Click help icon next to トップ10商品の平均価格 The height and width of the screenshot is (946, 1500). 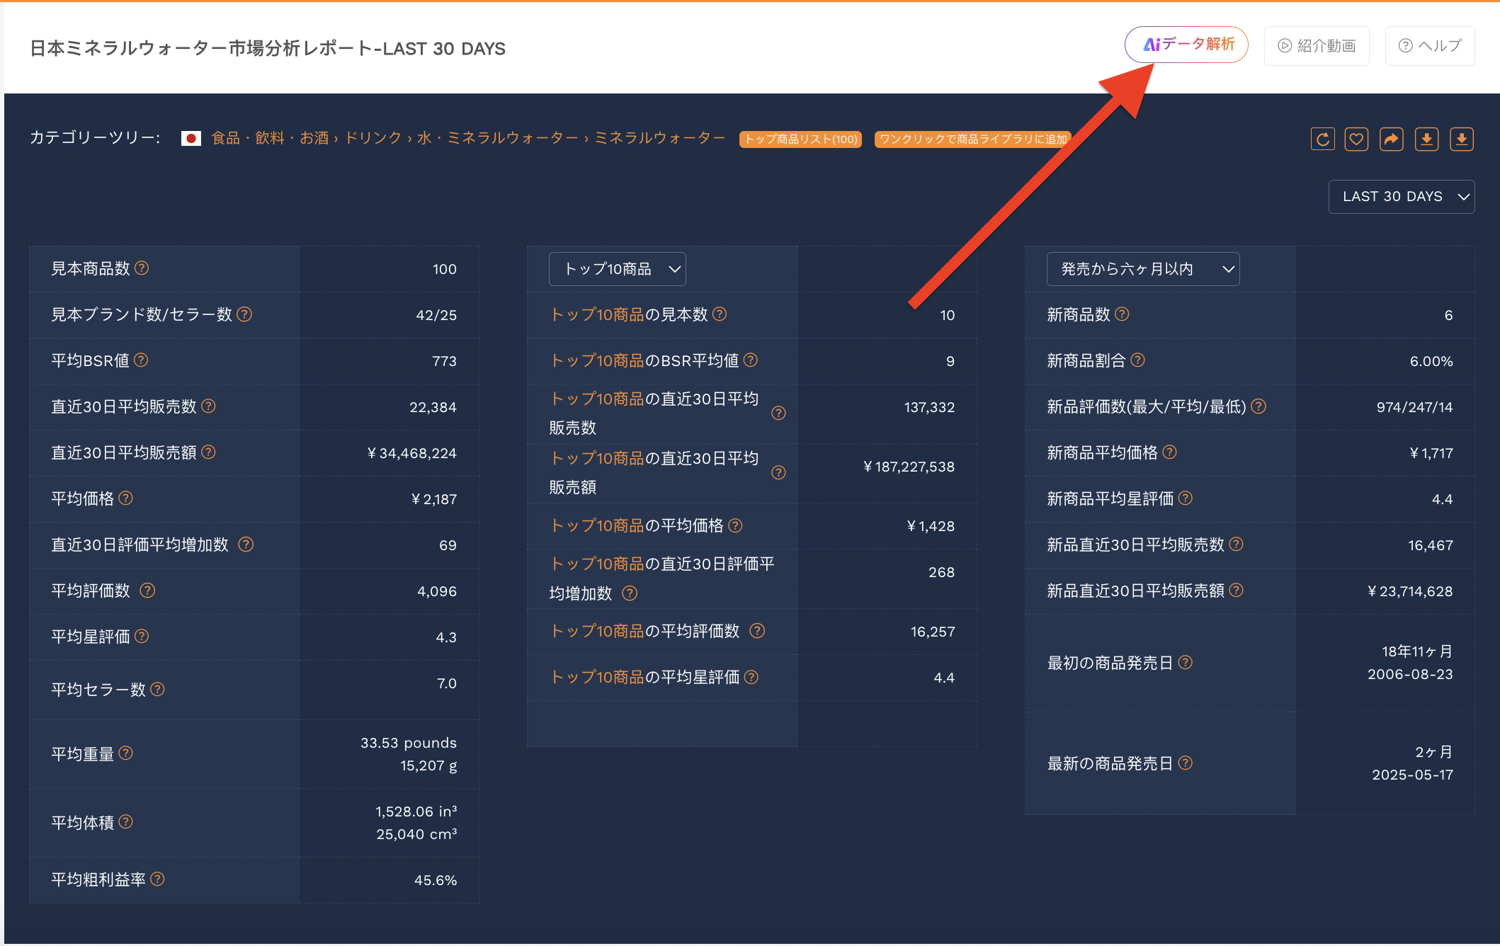pos(736,525)
